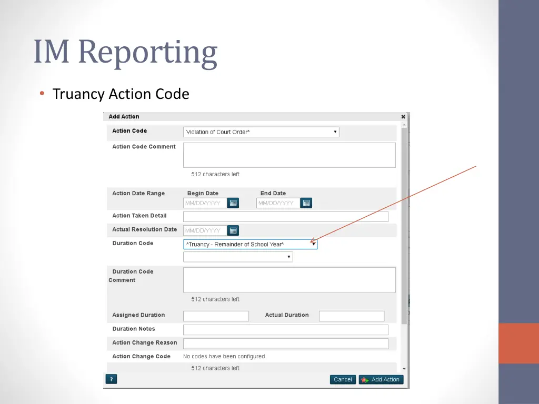Click the '512 characters left' text under Action Code Comment
539x404 pixels.
pyautogui.click(x=215, y=174)
